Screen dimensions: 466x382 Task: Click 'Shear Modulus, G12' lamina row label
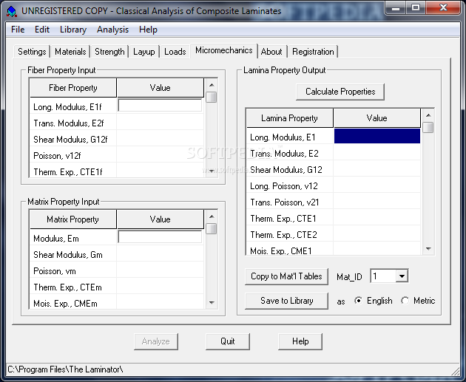(x=286, y=170)
